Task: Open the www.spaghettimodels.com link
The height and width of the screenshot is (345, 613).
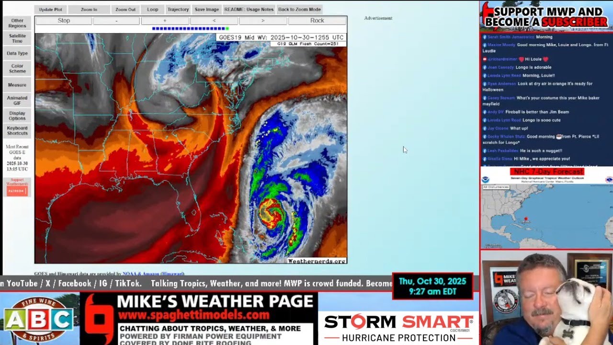Action: click(x=193, y=316)
